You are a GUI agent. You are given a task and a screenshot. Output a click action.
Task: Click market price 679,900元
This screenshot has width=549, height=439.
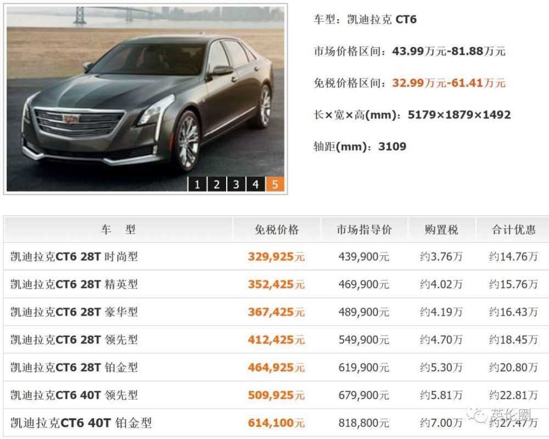click(364, 395)
